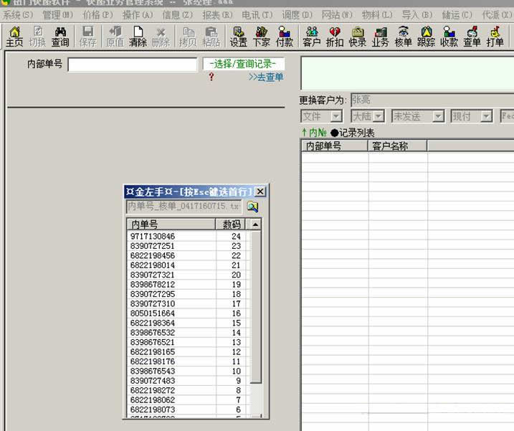Open the 打单 print order icon
The width and height of the screenshot is (514, 431).
coord(495,37)
